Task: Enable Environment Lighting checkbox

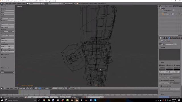Action: pos(161,80)
